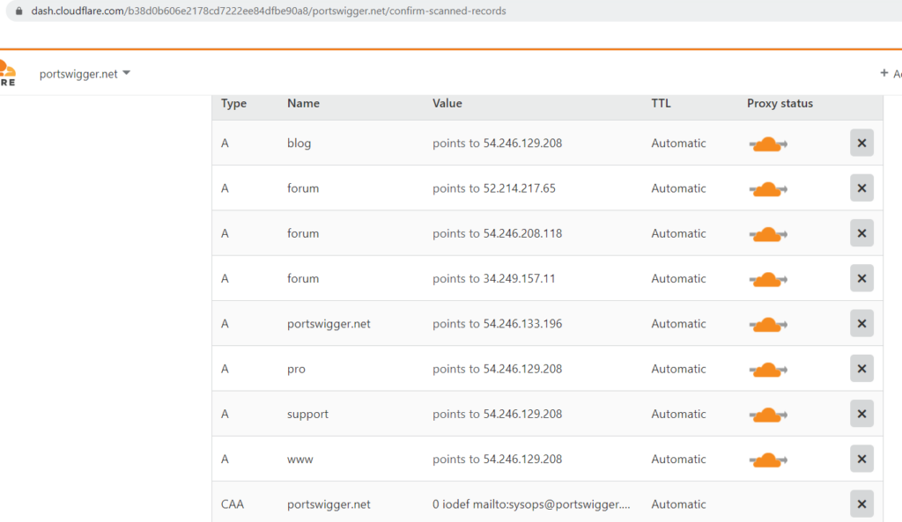Click the X icon on the CAA record
902x522 pixels.
pyautogui.click(x=861, y=504)
